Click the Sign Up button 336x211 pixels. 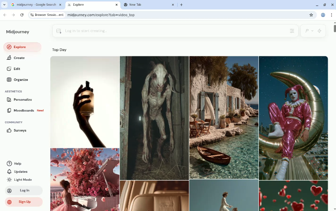(24, 202)
